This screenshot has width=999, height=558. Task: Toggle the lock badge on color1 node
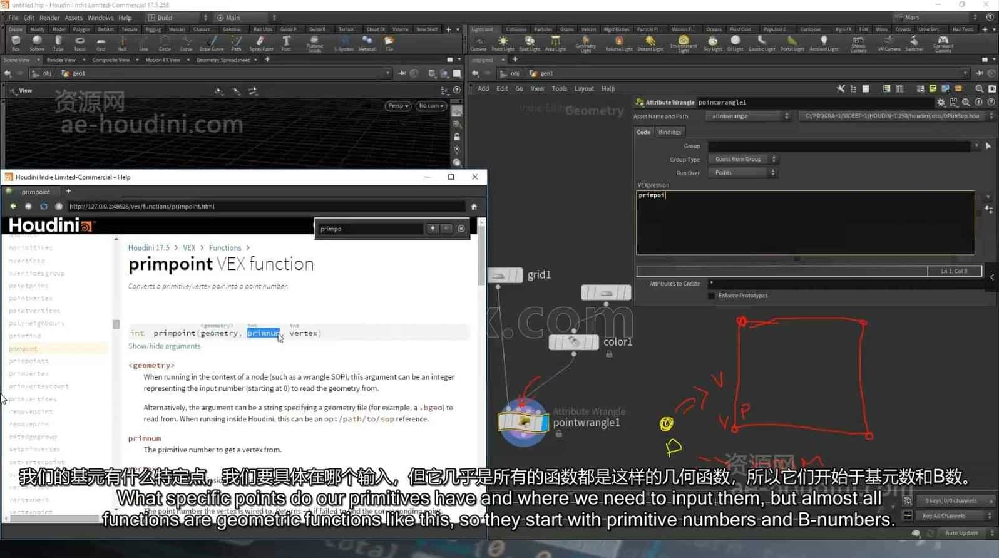coord(609,354)
